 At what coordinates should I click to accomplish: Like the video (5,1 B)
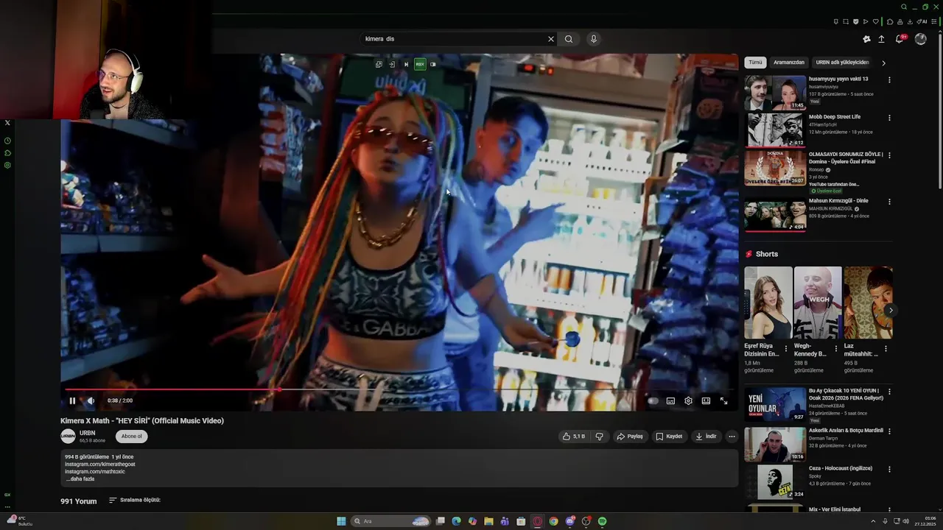(x=574, y=437)
